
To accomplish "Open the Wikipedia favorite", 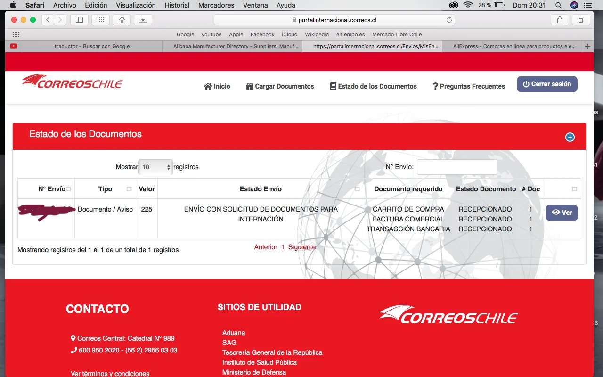I will coord(317,34).
